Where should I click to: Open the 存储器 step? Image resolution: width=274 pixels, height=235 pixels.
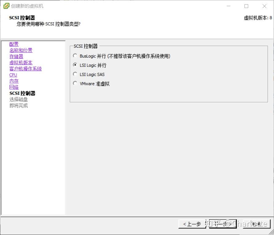[16, 56]
